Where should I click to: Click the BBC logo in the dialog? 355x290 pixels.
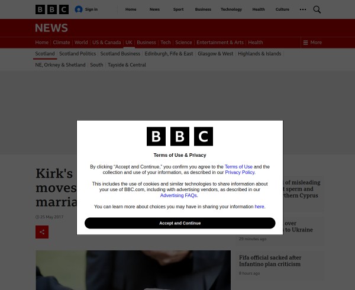tap(180, 136)
